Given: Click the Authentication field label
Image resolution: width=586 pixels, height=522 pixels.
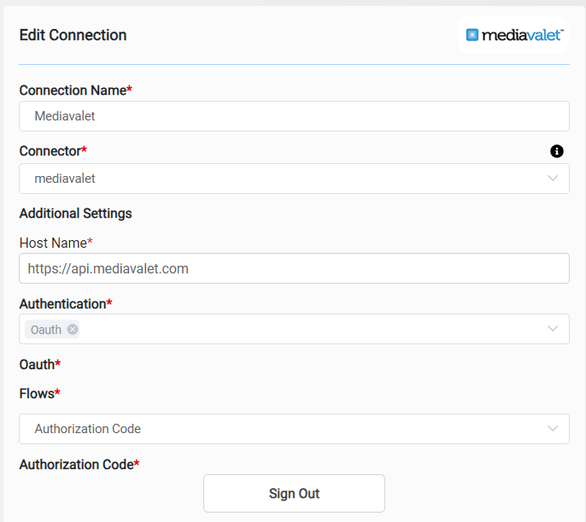Looking at the screenshot, I should coord(62,303).
